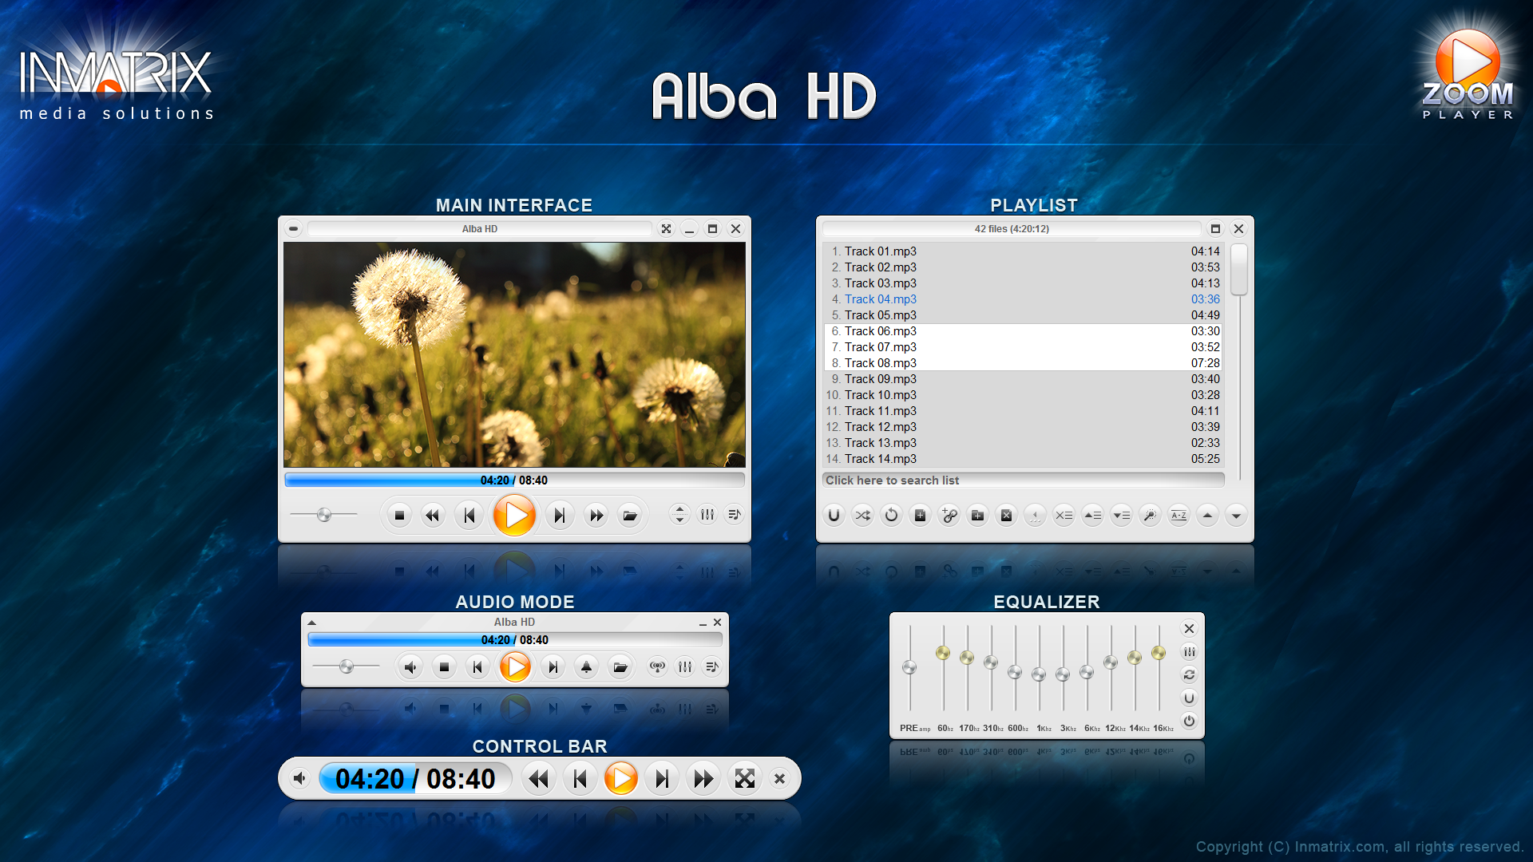The image size is (1533, 862).
Task: Stop playback in Audio Mode
Action: click(444, 667)
